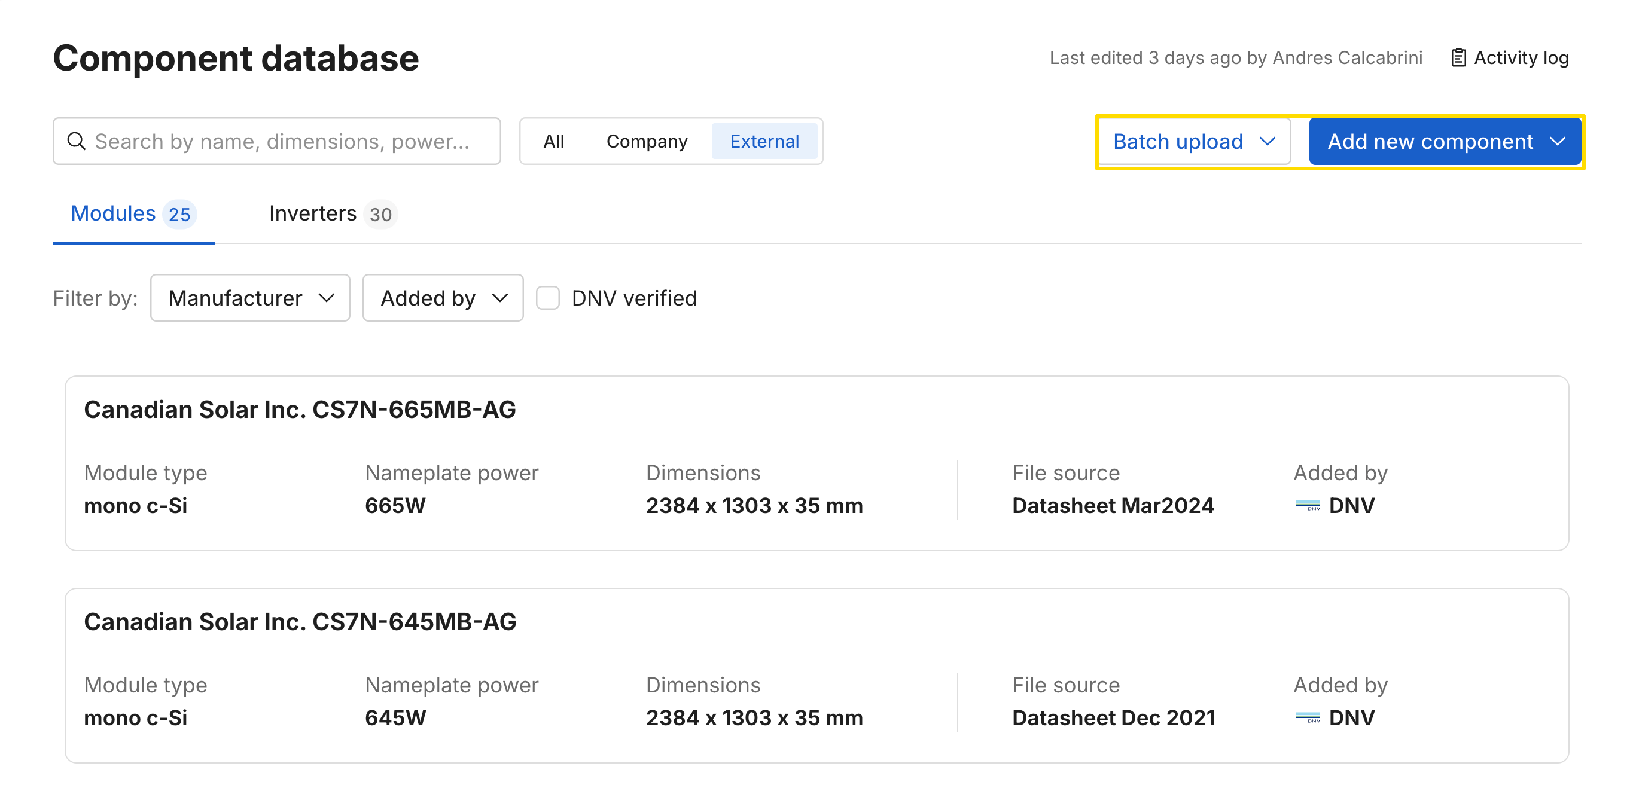Click DNV logo in CS7N-645MB-AG card
Screen dimensions: 1633x794
tap(1308, 717)
